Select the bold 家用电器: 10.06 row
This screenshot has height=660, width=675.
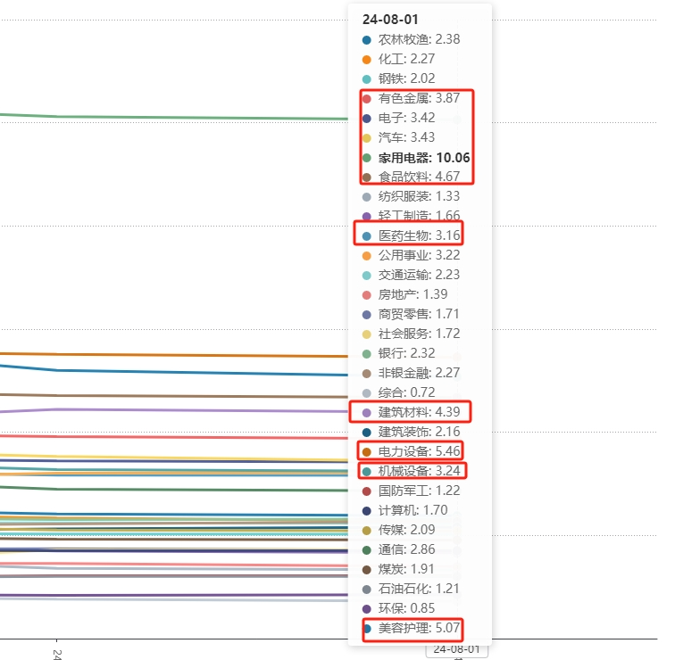pyautogui.click(x=416, y=157)
